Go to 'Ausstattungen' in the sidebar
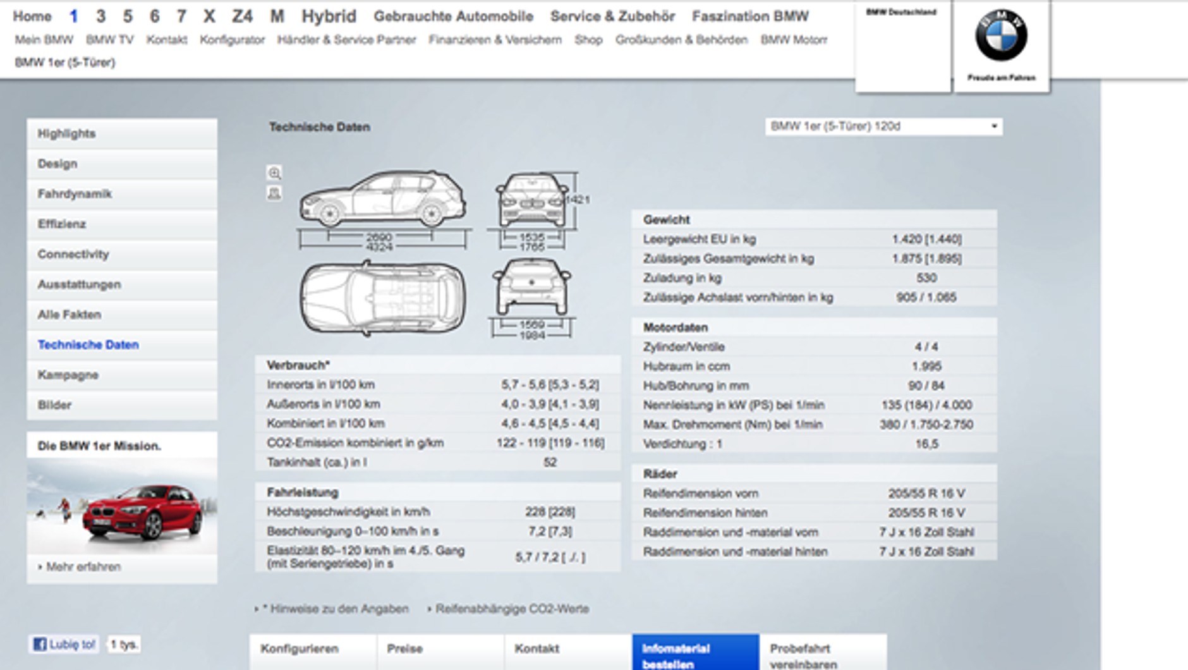1188x670 pixels. 79,284
